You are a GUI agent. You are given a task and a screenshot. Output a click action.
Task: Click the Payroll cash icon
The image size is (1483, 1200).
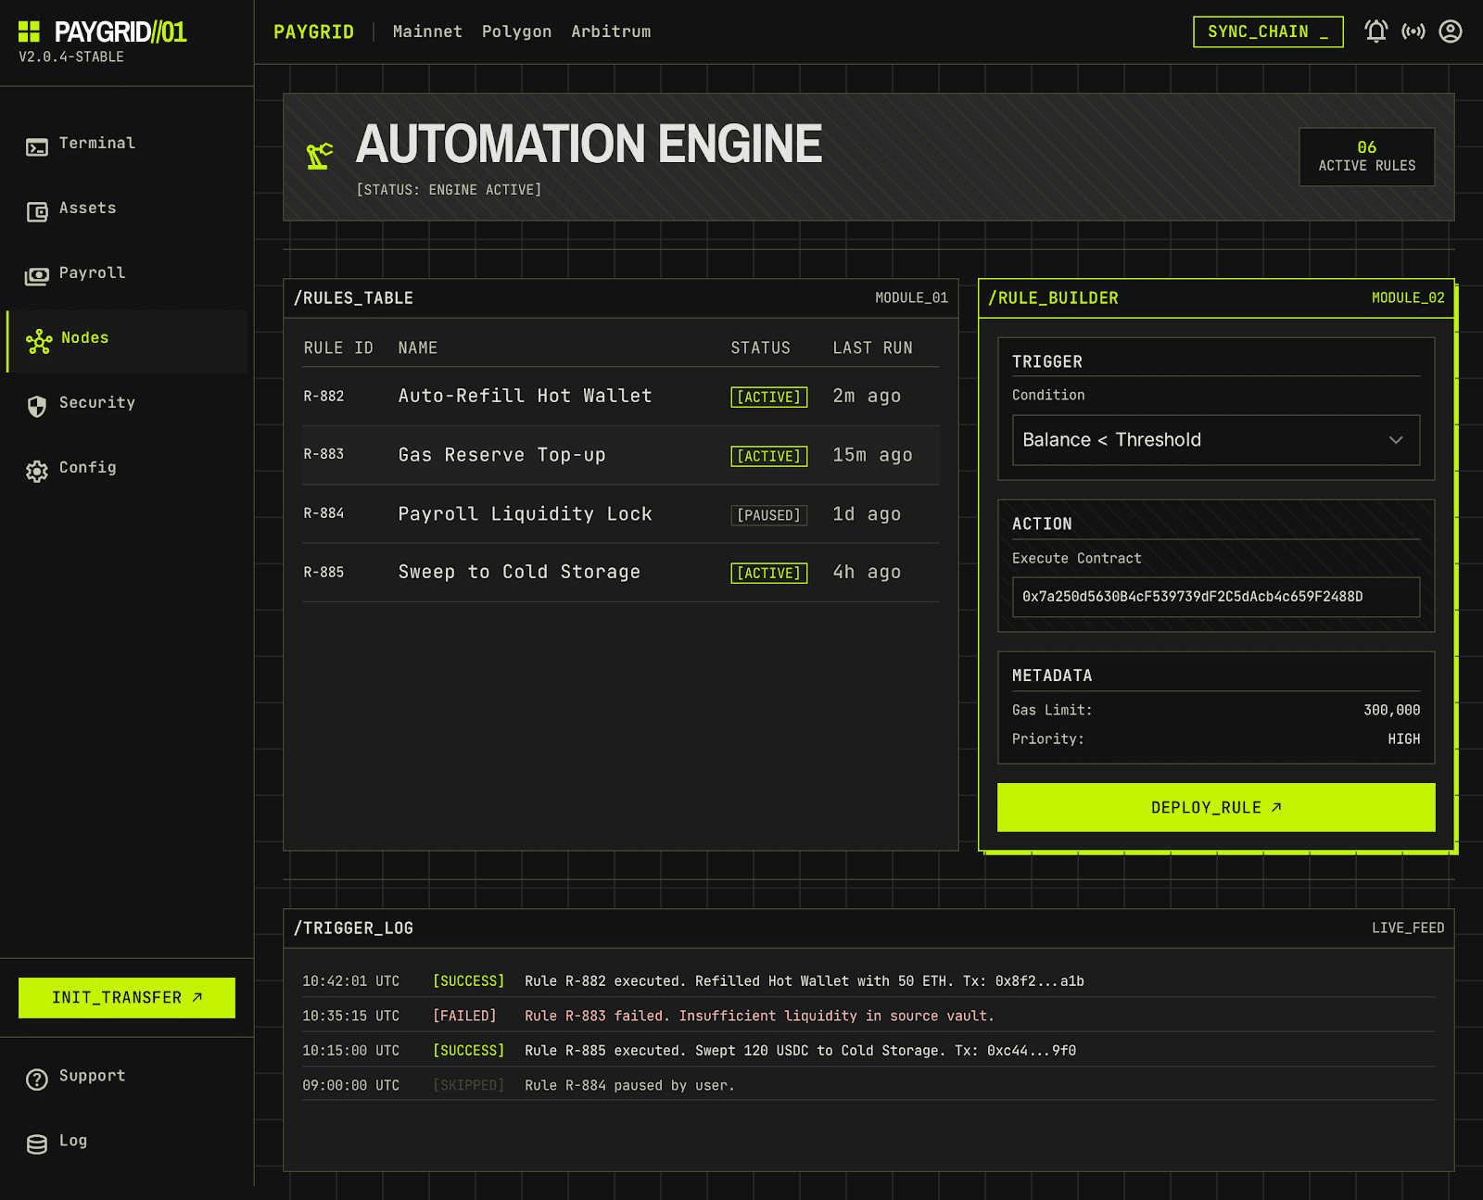pyautogui.click(x=37, y=276)
